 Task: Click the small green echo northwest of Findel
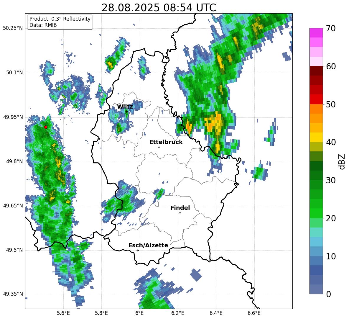pyautogui.click(x=159, y=194)
